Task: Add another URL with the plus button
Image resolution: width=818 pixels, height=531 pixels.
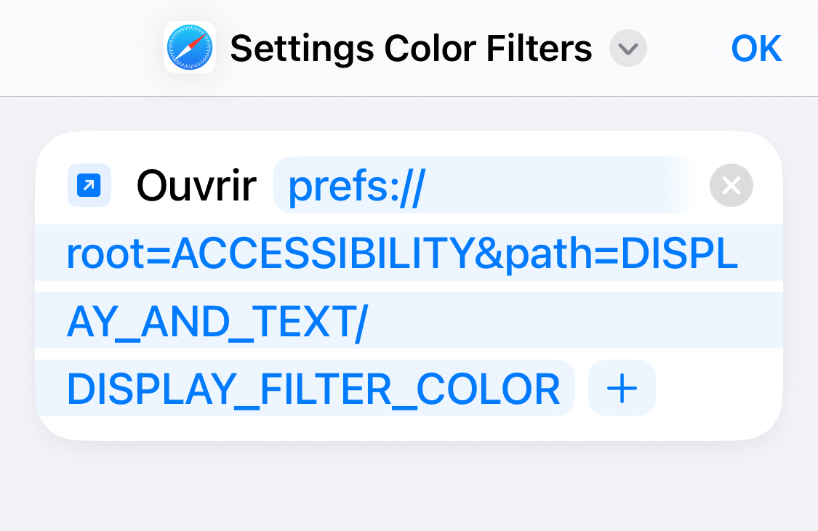Action: pos(622,389)
